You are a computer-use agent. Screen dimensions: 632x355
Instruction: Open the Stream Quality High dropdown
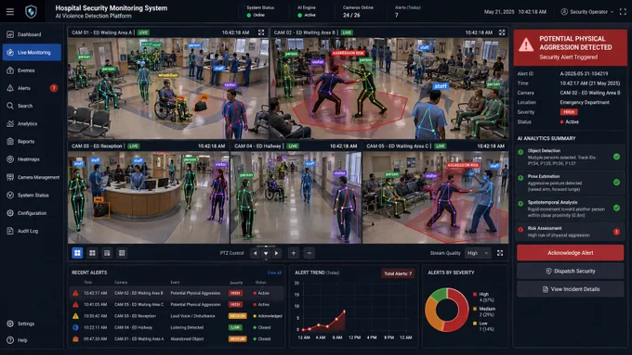478,253
